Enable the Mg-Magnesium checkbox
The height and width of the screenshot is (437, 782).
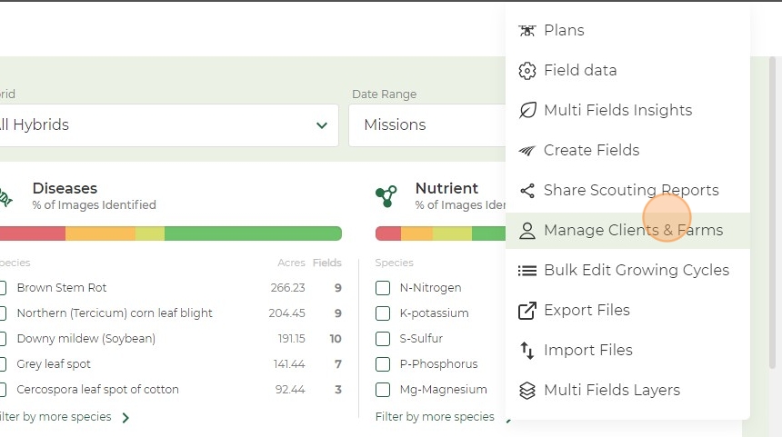(383, 390)
